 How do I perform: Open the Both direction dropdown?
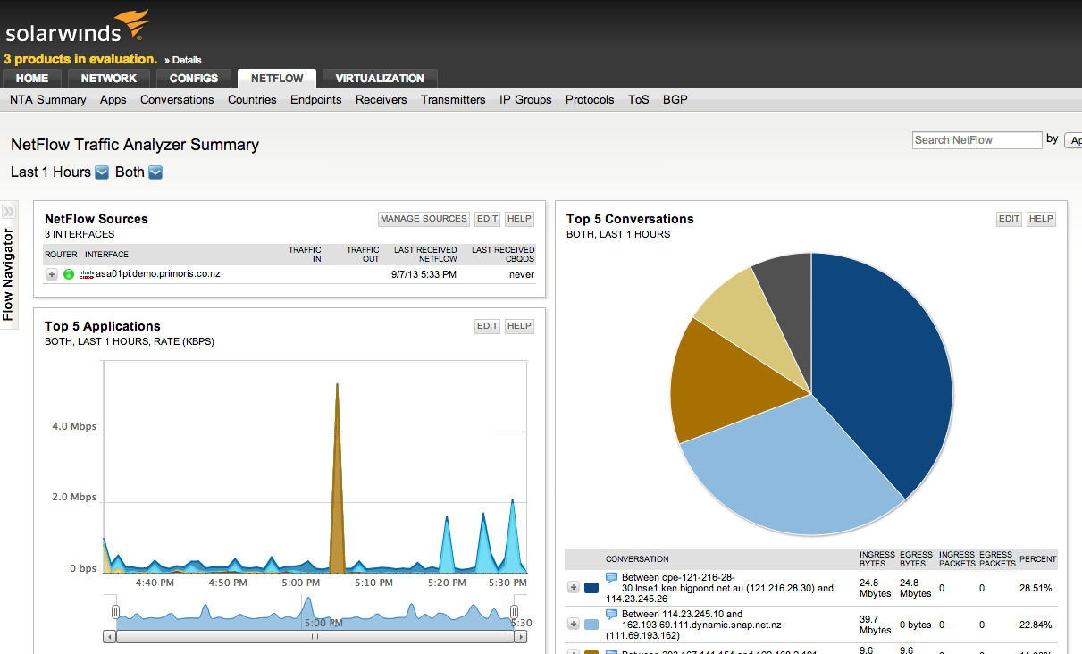coord(155,172)
